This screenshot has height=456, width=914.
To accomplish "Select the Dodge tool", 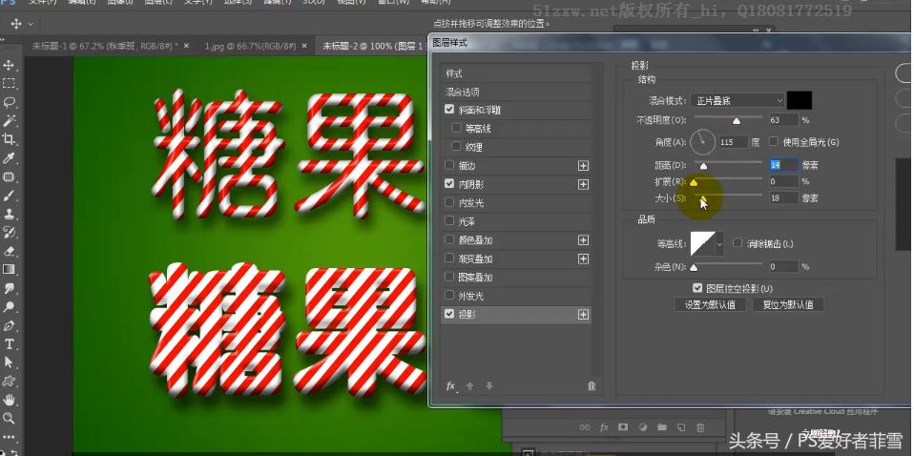I will (x=9, y=307).
